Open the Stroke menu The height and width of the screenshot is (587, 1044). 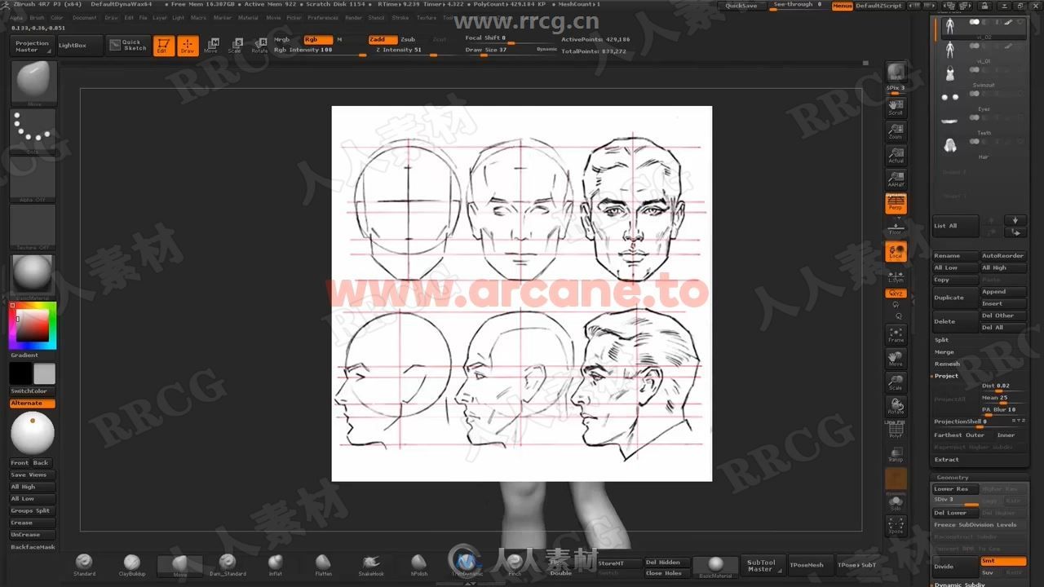(x=400, y=17)
